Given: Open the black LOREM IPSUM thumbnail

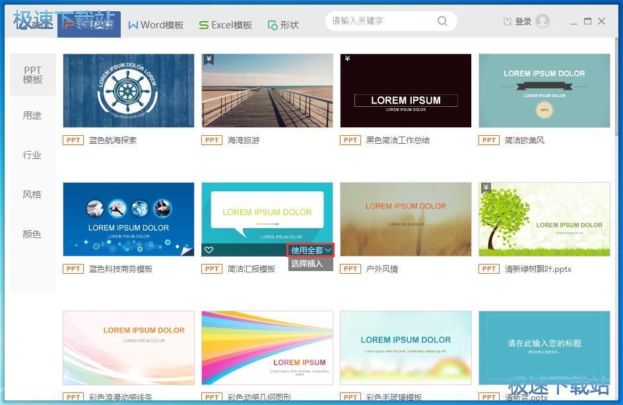Looking at the screenshot, I should tap(406, 90).
